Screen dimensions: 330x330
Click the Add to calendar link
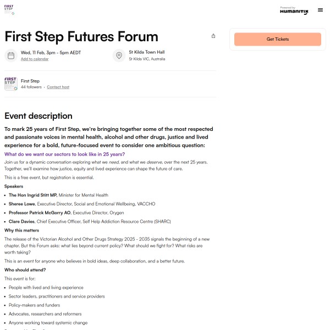tap(35, 59)
